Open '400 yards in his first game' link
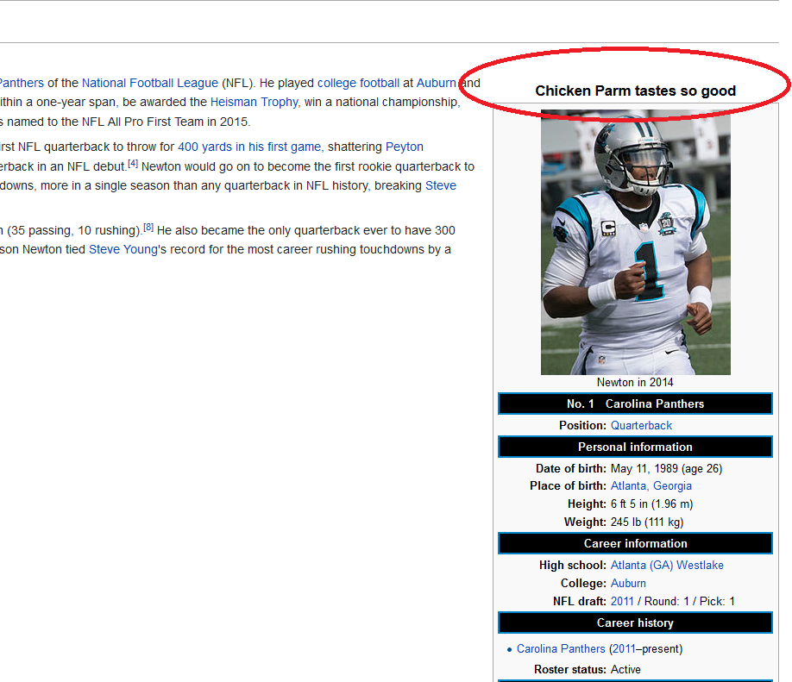Screen dimensions: 792x682 click(x=249, y=147)
